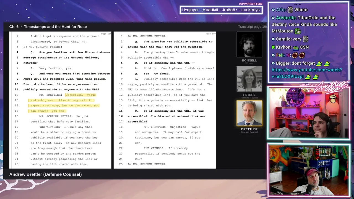354x199 pixels.
Task: Click the 'PETERS' name label
Action: point(249,95)
